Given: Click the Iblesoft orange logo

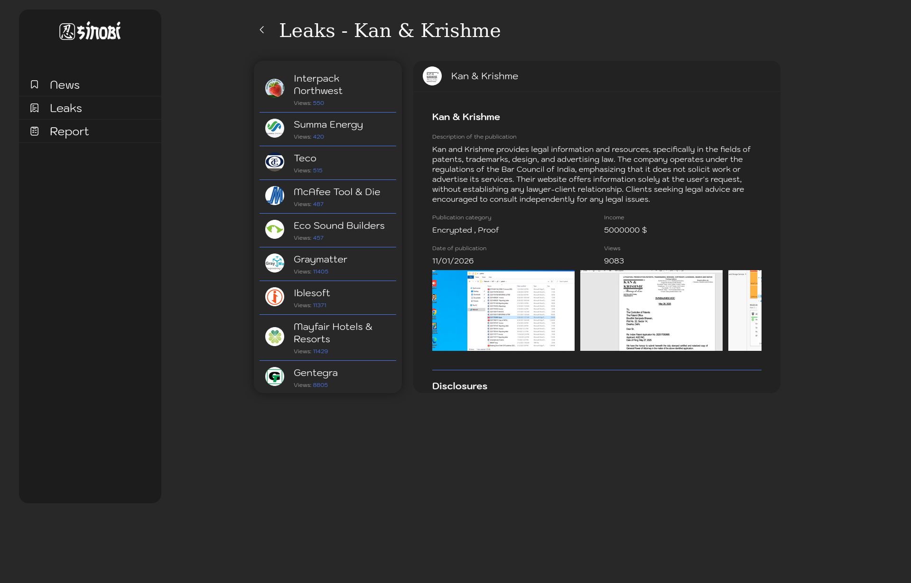Looking at the screenshot, I should pyautogui.click(x=275, y=297).
